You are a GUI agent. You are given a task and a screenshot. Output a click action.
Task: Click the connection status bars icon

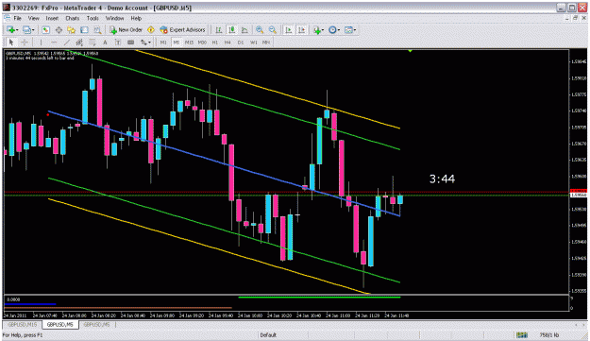[521, 335]
